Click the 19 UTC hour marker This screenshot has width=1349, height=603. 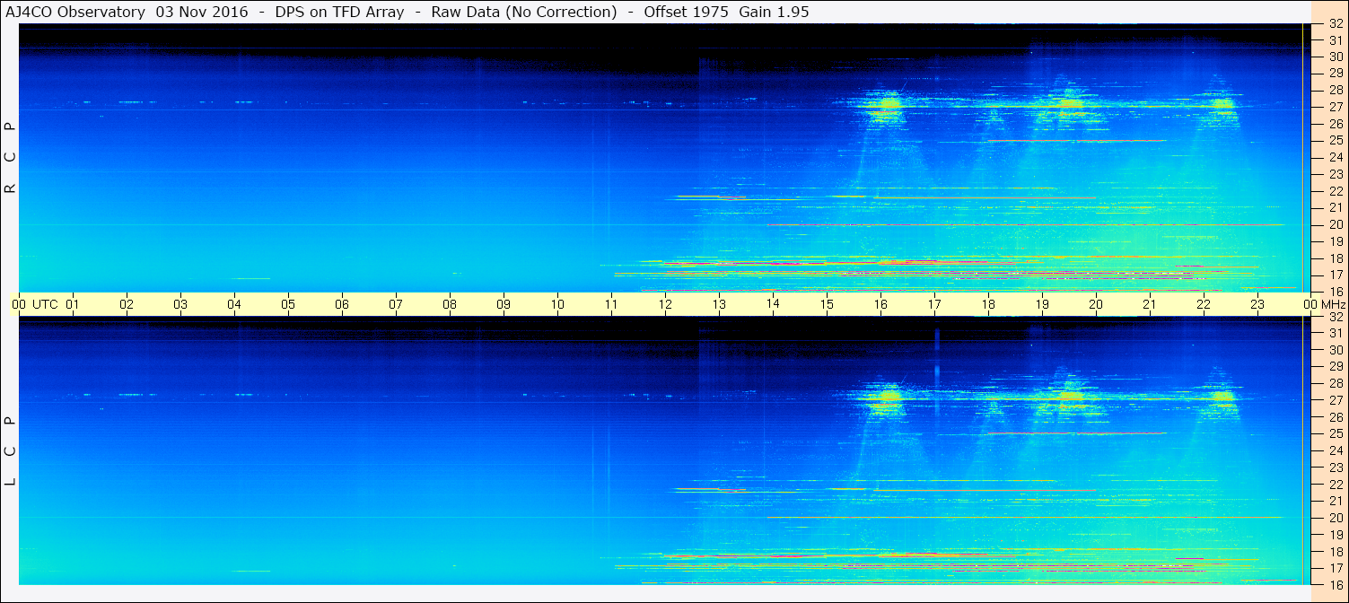pyautogui.click(x=1042, y=304)
